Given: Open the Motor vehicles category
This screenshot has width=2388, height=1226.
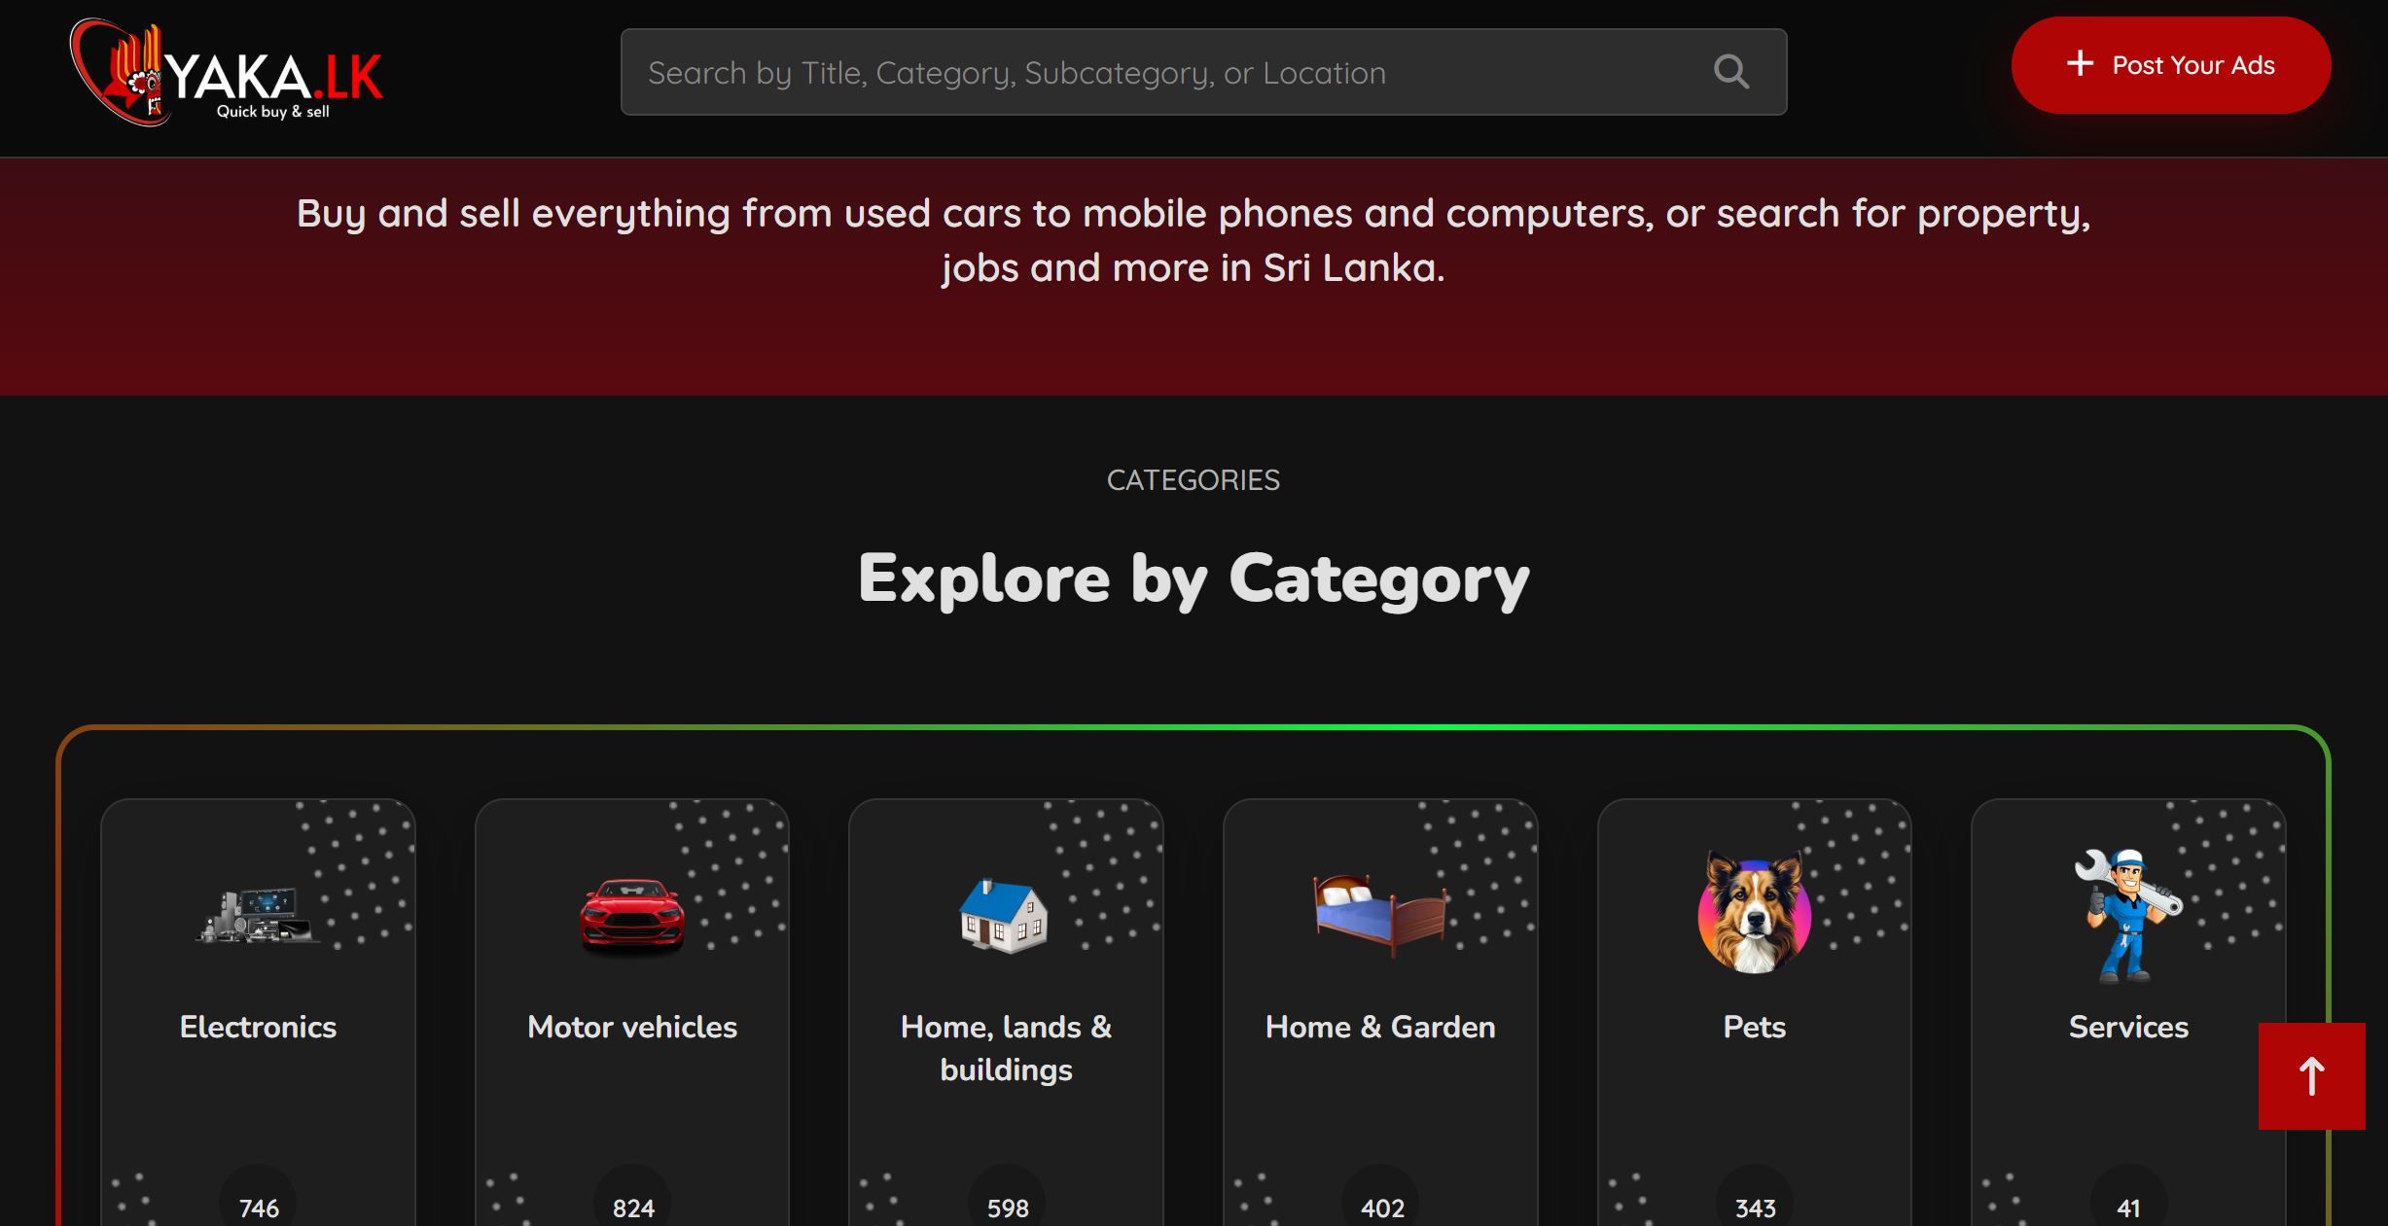Looking at the screenshot, I should pos(632,1027).
